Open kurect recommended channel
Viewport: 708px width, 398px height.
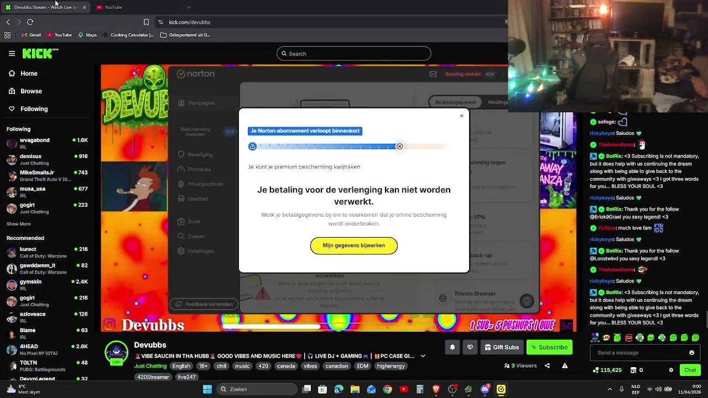(x=47, y=253)
